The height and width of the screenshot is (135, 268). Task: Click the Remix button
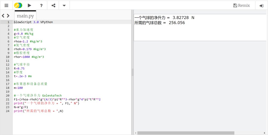point(241,5)
